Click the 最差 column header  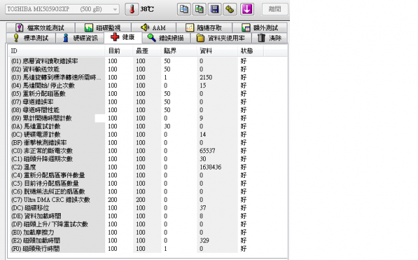click(147, 51)
